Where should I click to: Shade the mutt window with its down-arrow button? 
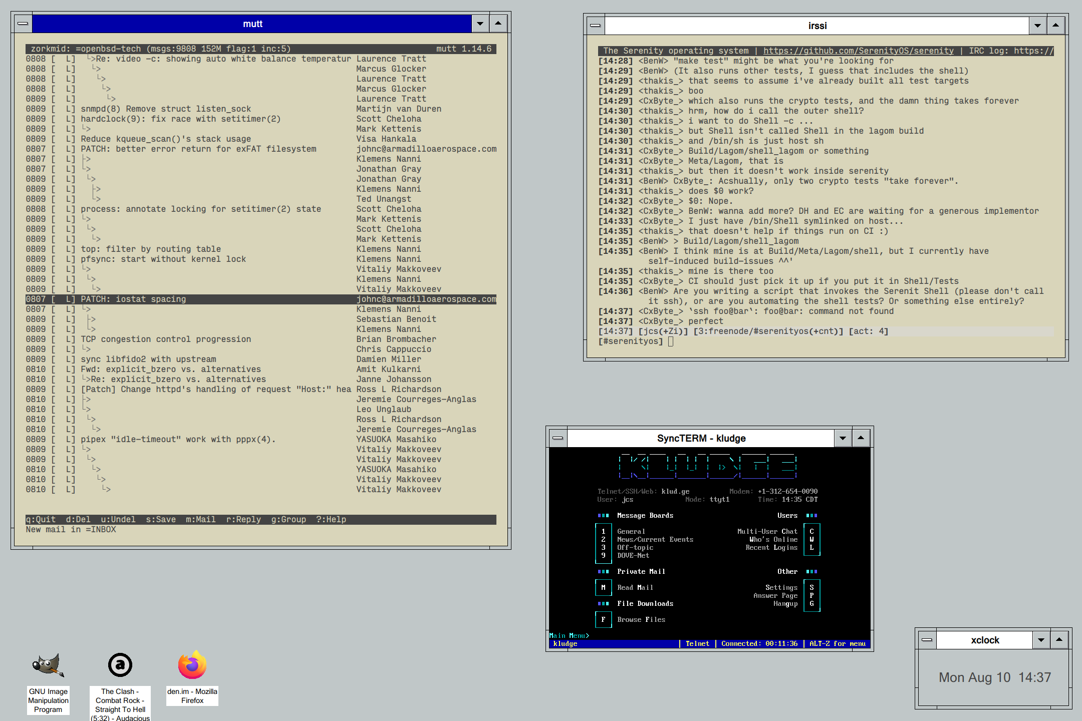tap(480, 23)
